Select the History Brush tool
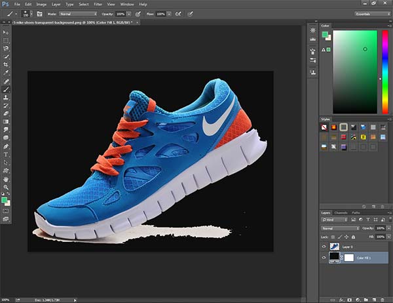This screenshot has width=393, height=303. [x=5, y=106]
